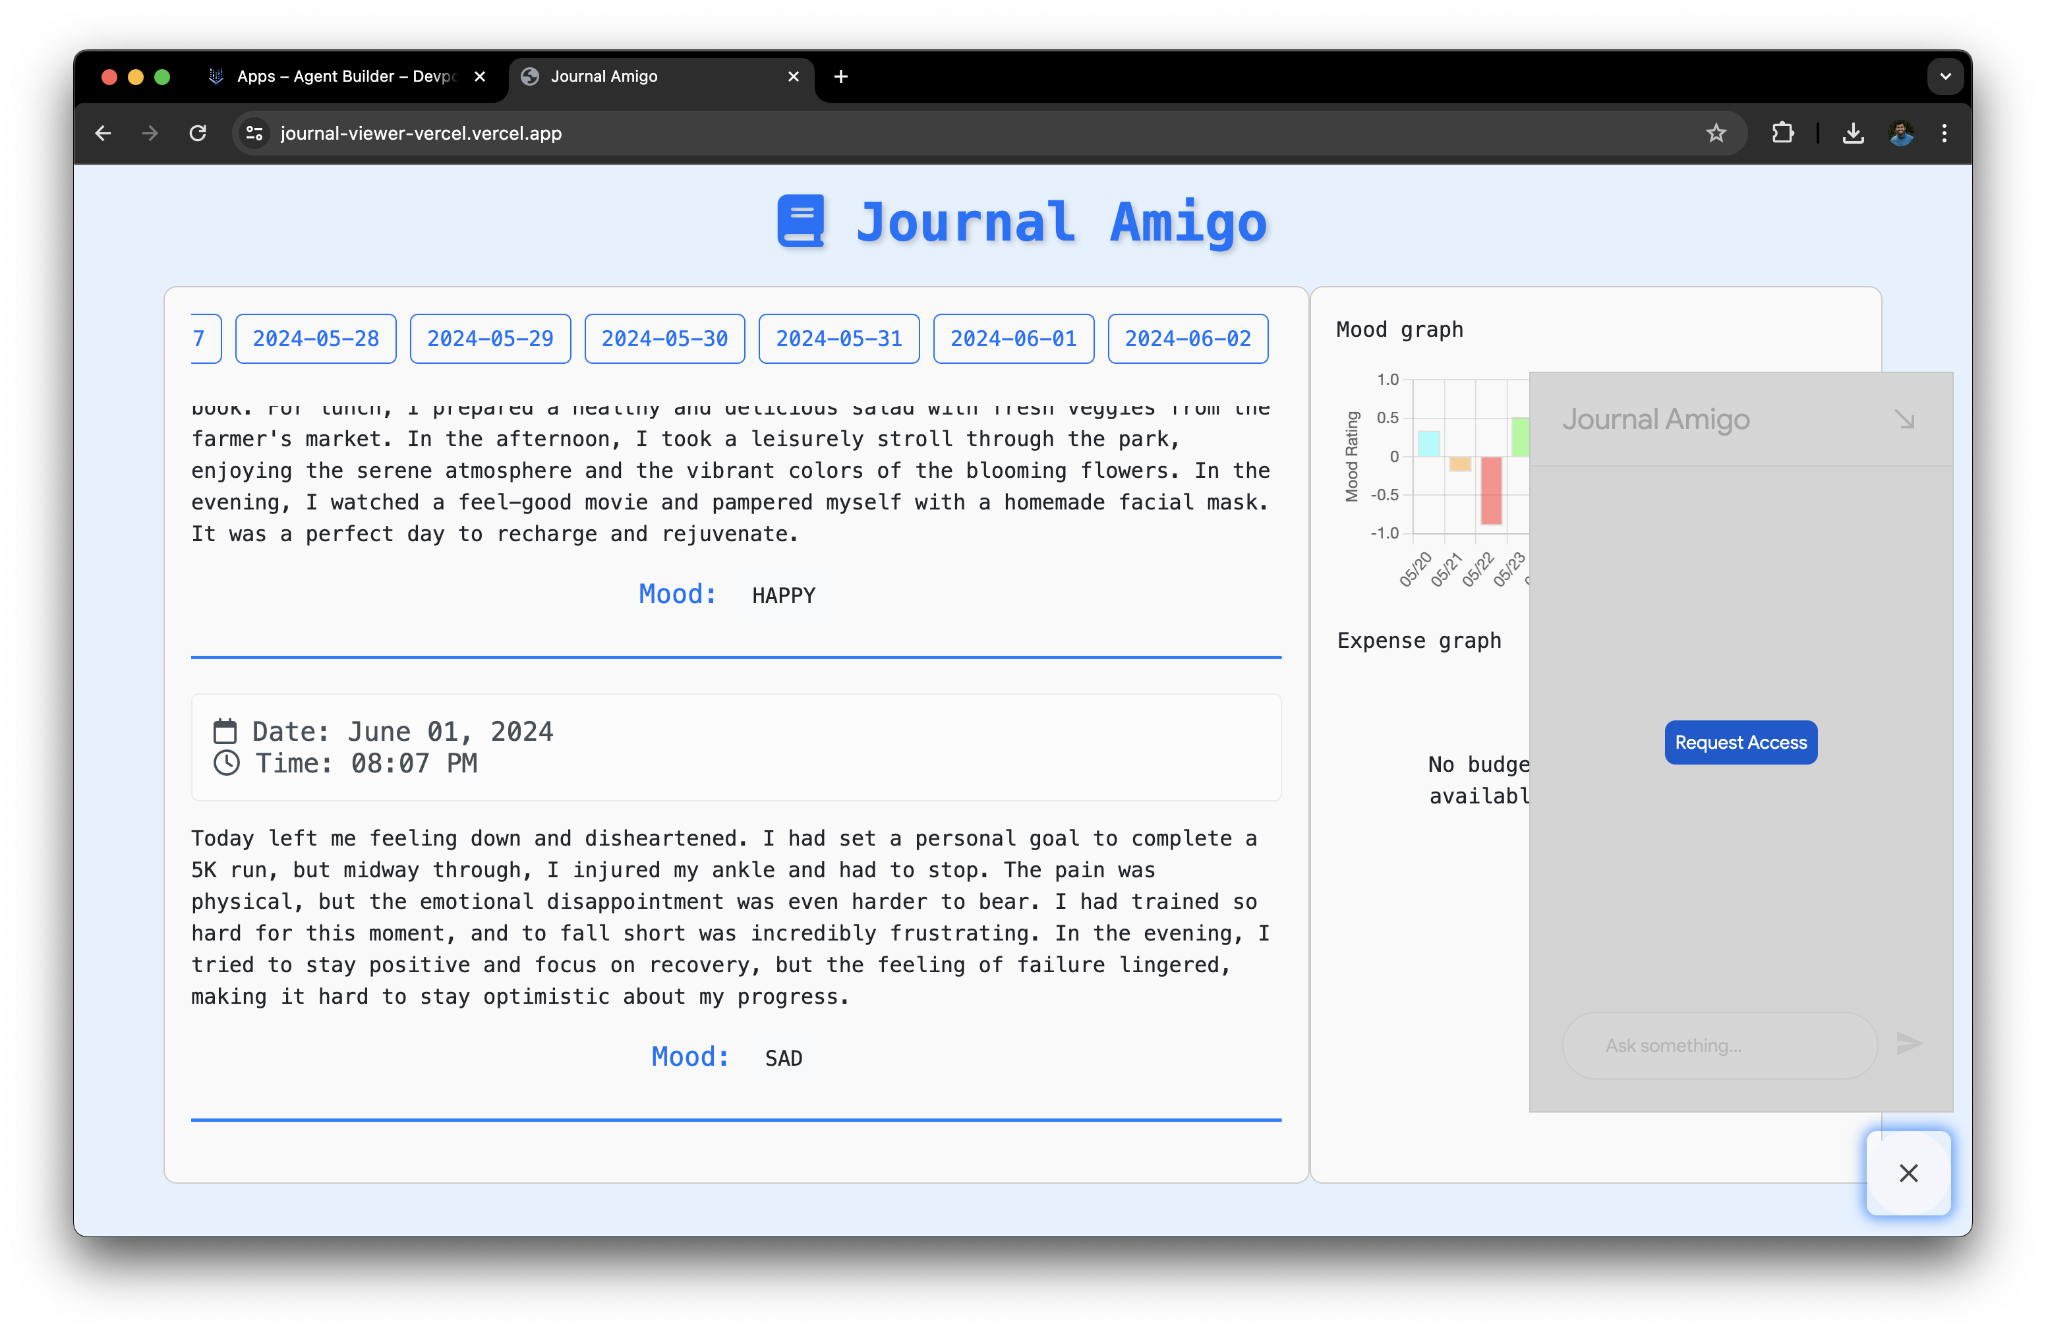Click the bookmark star in the address bar
The image size is (2046, 1334).
tap(1716, 133)
